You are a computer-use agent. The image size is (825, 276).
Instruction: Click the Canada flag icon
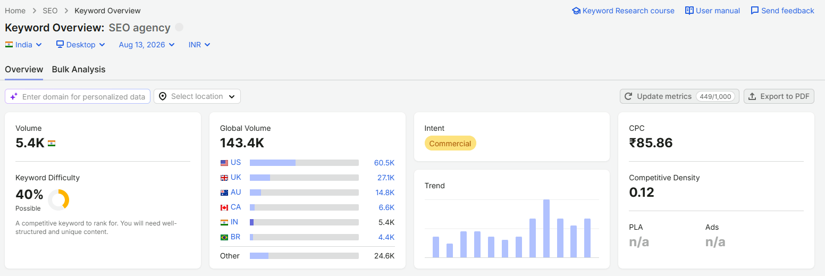[224, 207]
